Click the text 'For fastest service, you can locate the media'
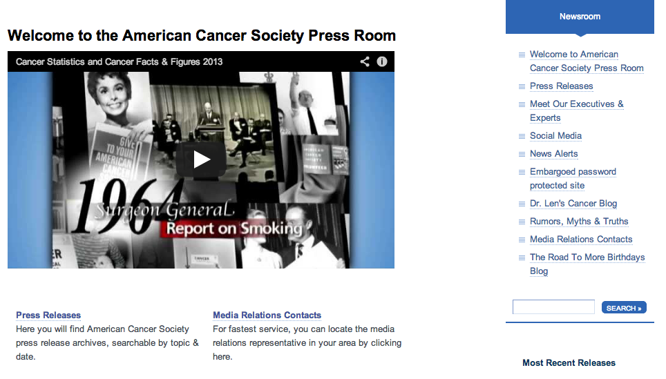Image resolution: width=666 pixels, height=379 pixels. pyautogui.click(x=304, y=329)
